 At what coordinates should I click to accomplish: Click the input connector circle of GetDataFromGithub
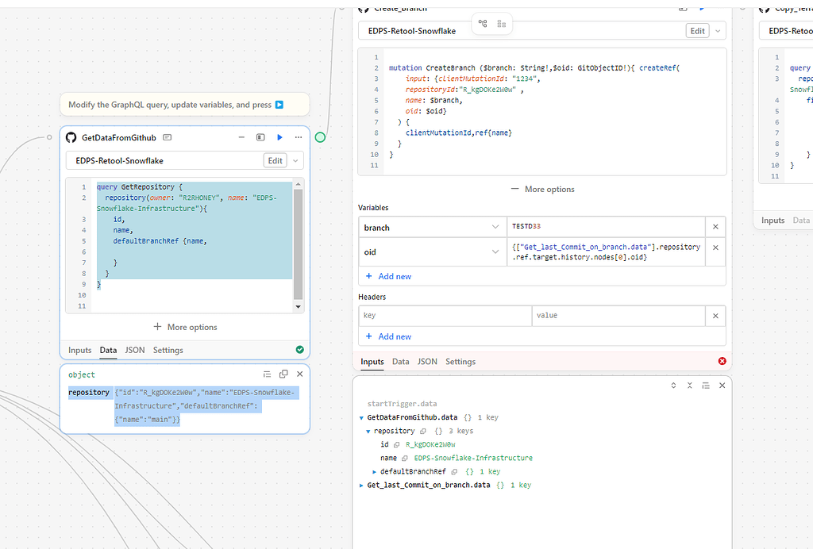[x=49, y=137]
